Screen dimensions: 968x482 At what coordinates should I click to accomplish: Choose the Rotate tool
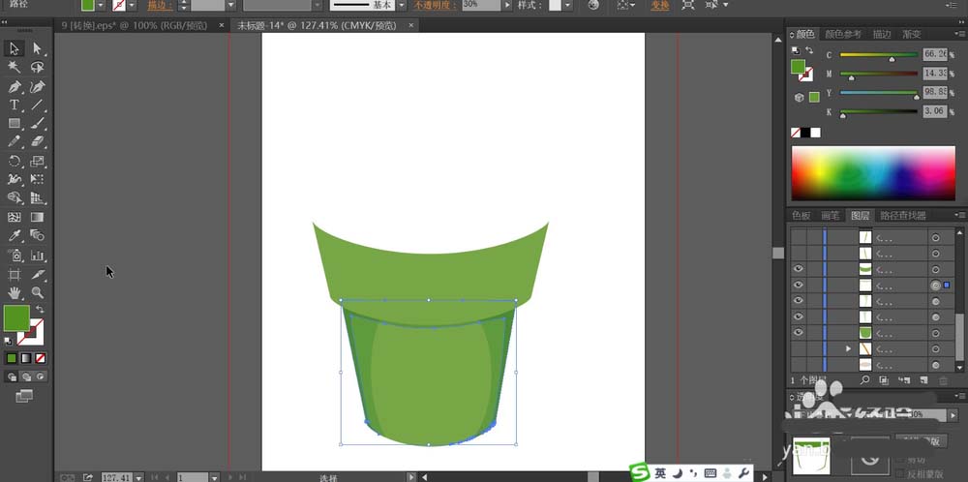click(15, 162)
